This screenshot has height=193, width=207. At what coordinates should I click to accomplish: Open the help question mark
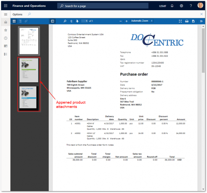pyautogui.click(x=191, y=6)
